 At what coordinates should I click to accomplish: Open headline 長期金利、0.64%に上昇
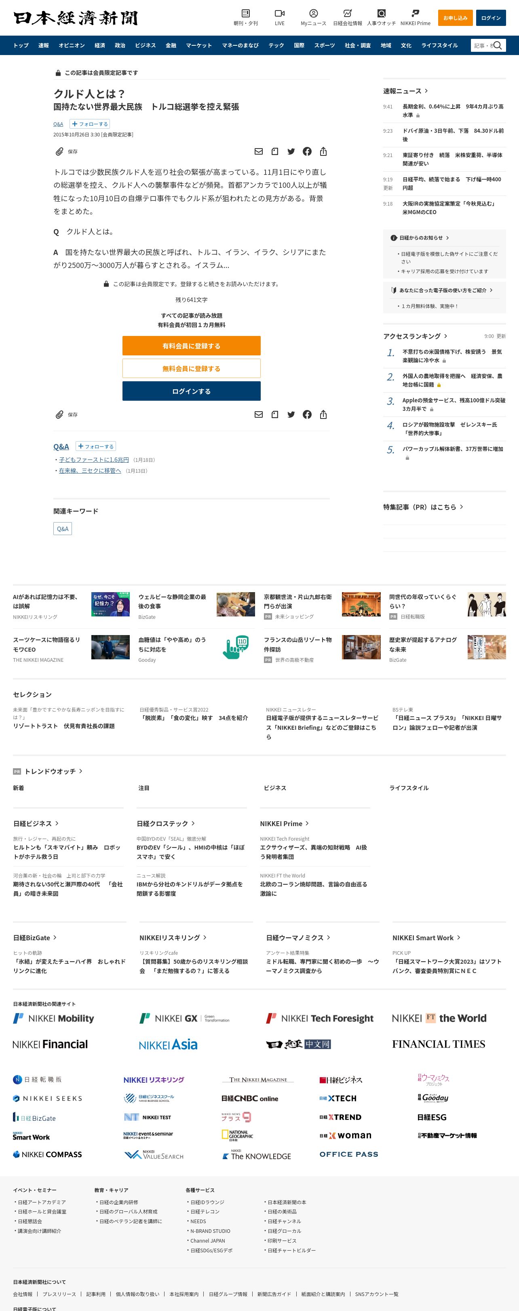pyautogui.click(x=453, y=111)
